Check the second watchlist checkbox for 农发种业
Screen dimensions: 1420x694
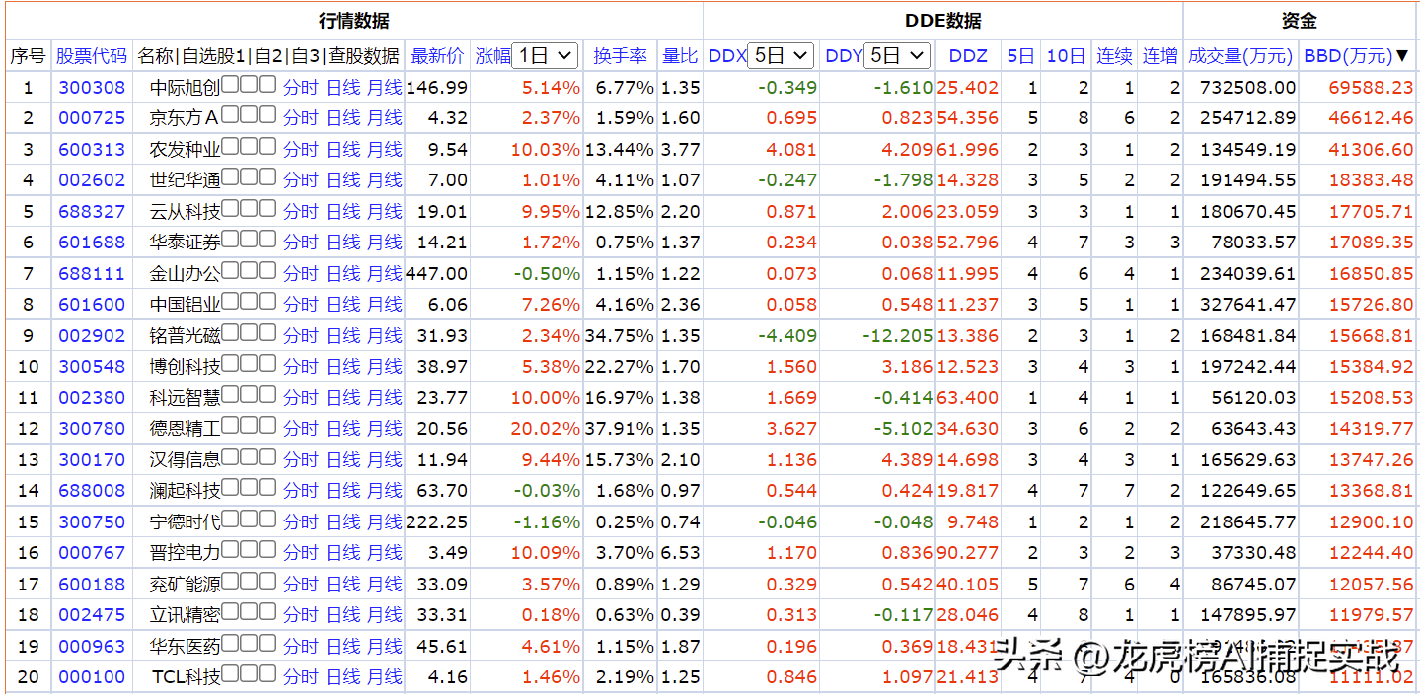[x=249, y=148]
